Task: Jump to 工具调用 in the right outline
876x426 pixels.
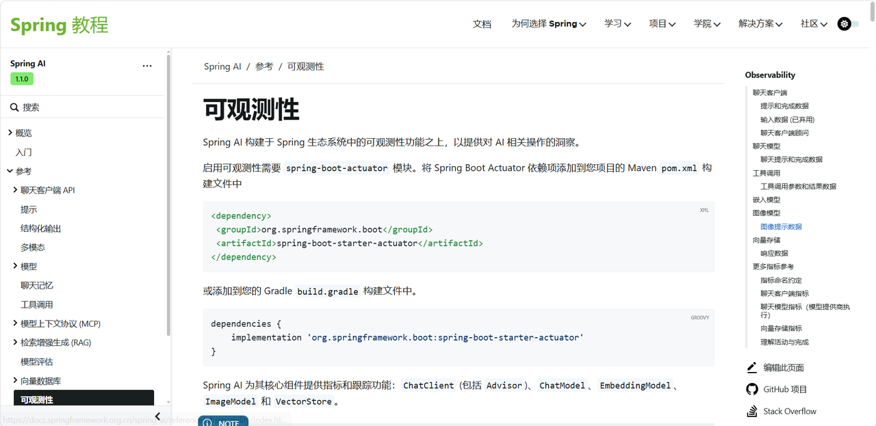Action: [766, 173]
